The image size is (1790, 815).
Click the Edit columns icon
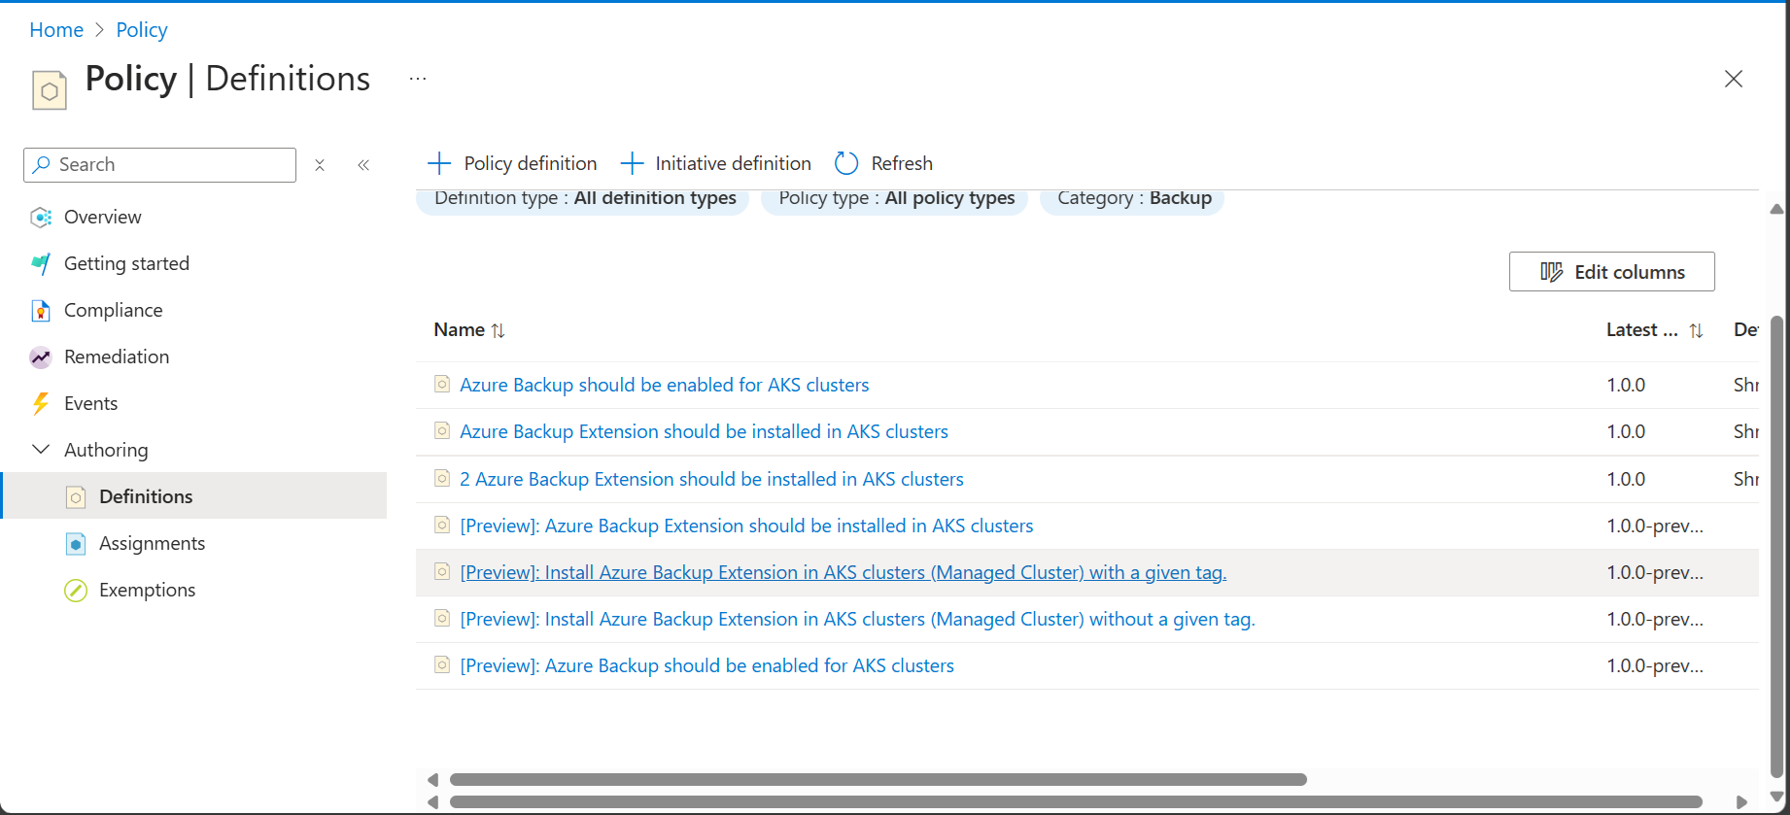(1552, 272)
